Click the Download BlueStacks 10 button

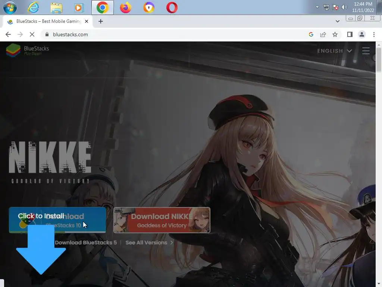point(57,220)
